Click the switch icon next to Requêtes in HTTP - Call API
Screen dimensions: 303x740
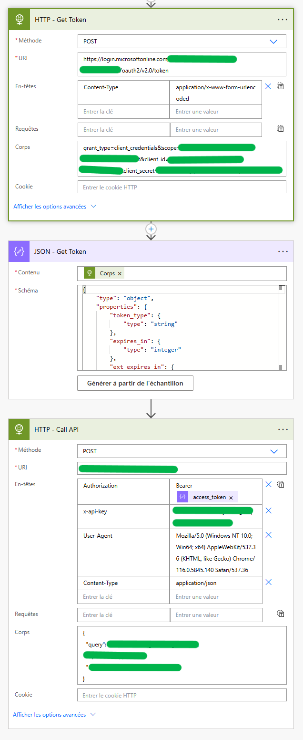click(x=280, y=614)
